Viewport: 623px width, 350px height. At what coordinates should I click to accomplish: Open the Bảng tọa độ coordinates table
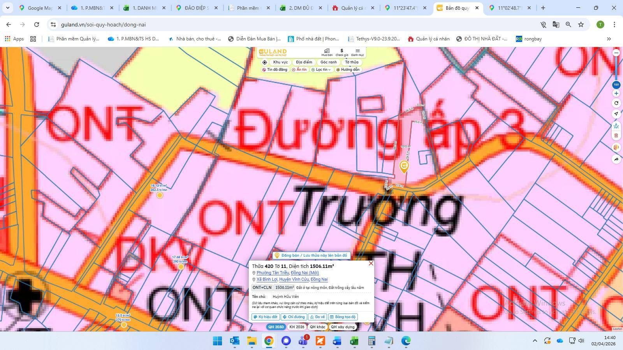343,317
